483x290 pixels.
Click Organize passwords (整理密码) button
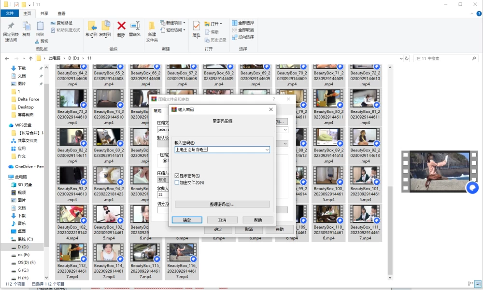coord(222,204)
